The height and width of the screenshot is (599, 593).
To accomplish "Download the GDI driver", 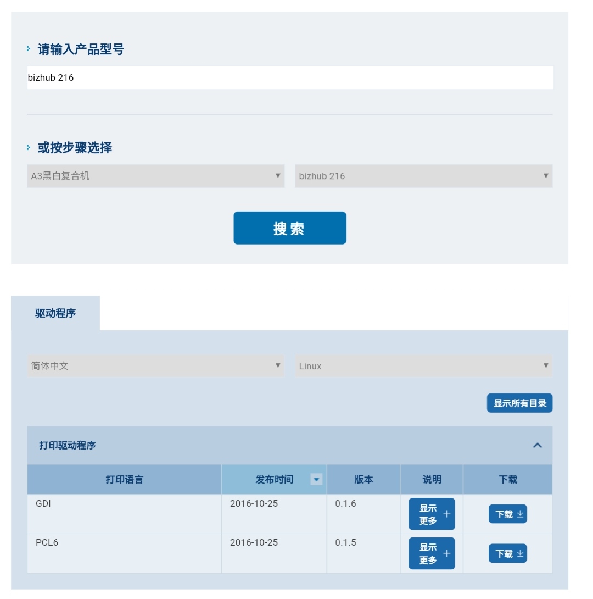I will (508, 514).
